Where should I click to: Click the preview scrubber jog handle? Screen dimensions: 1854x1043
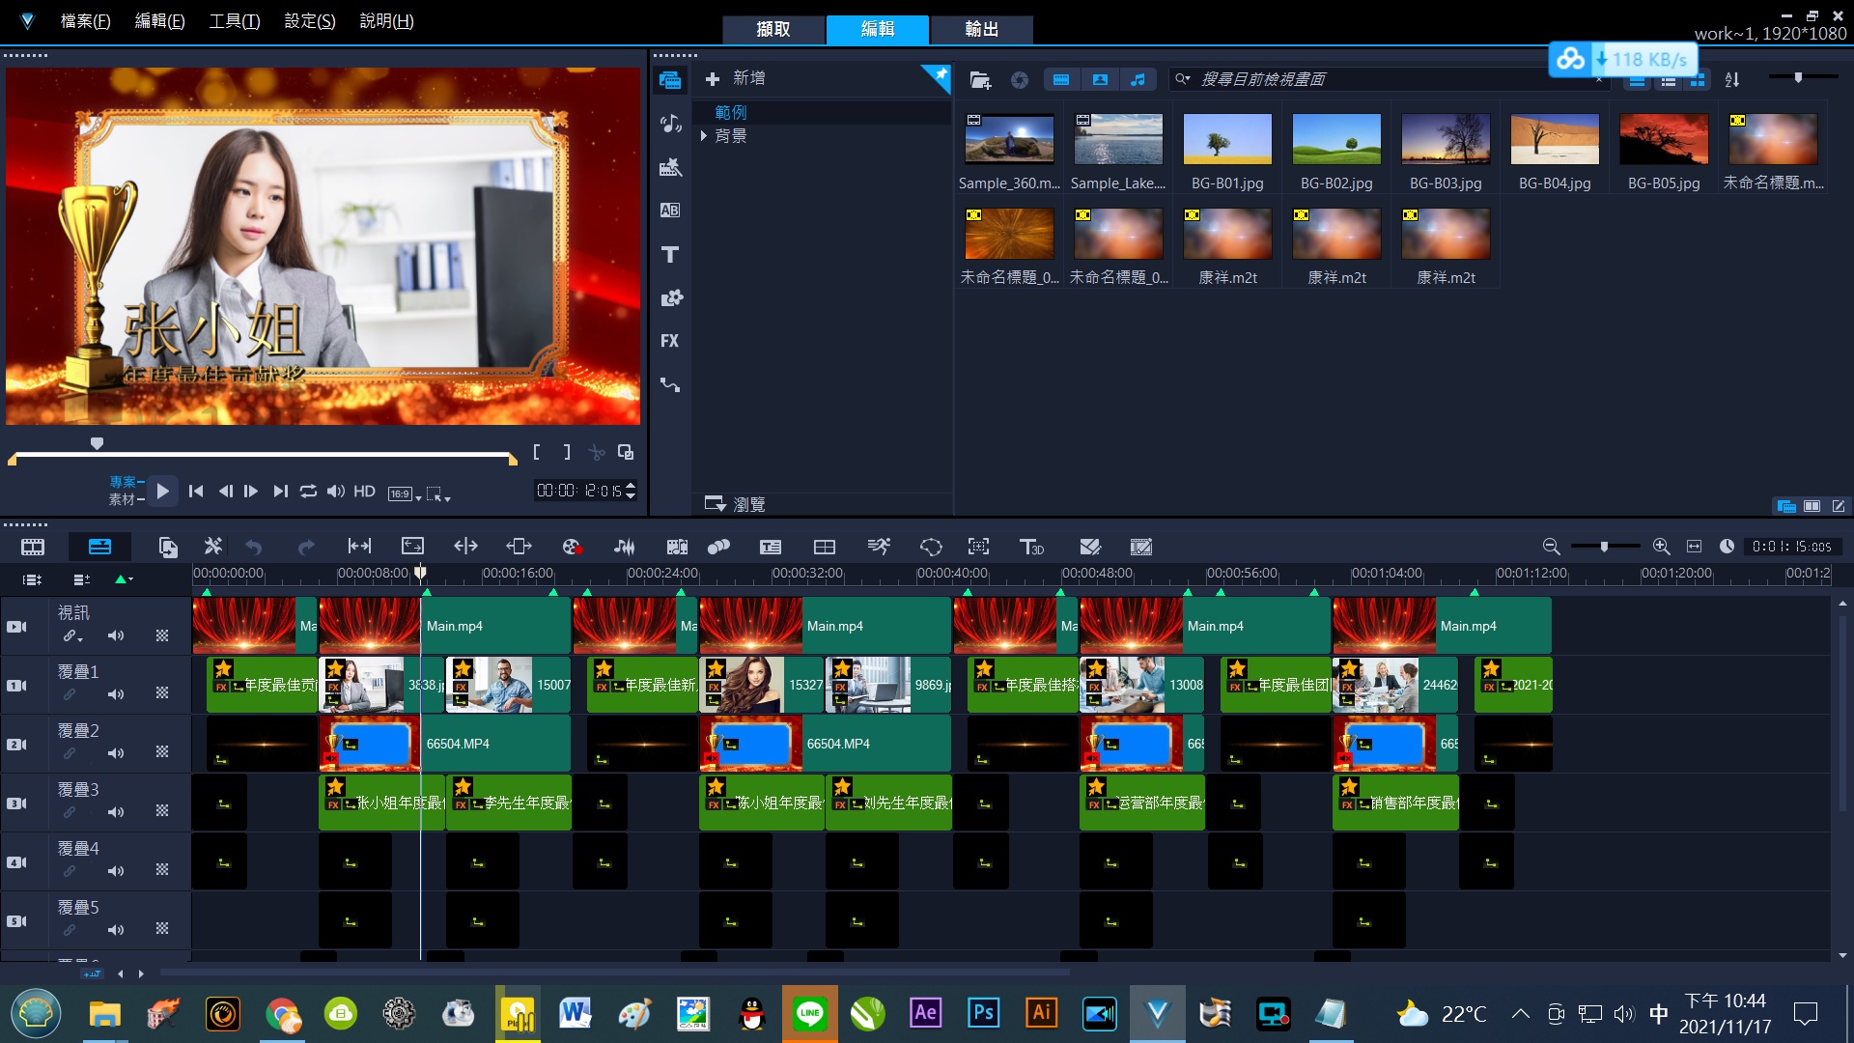97,443
